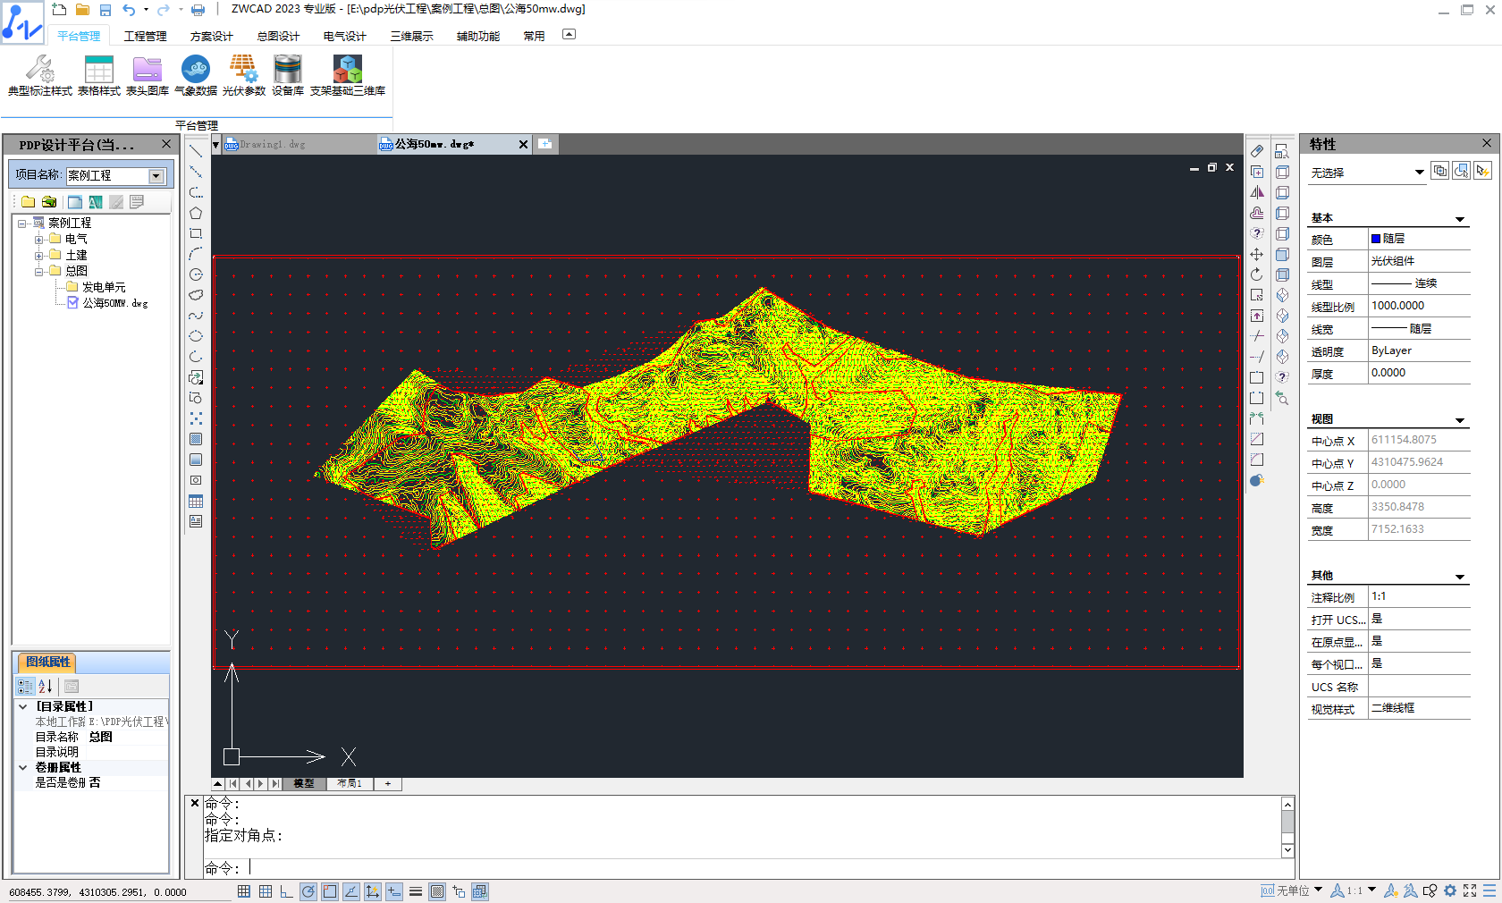Open the 气象数据 weather data tool

(195, 75)
